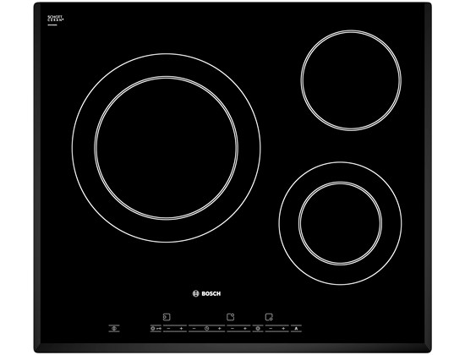Screen dimensions: 465x355
Task: Click the Bosch logo
Action: (x=206, y=293)
